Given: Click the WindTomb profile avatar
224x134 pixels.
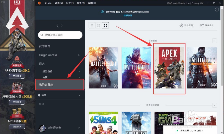Looking at the screenshot, I should coord(42,129).
